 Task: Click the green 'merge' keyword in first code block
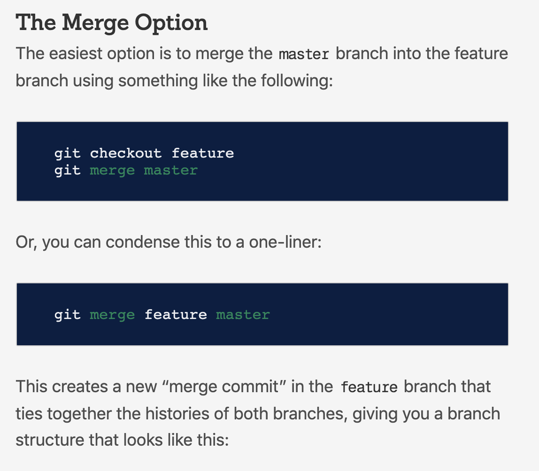pos(112,171)
